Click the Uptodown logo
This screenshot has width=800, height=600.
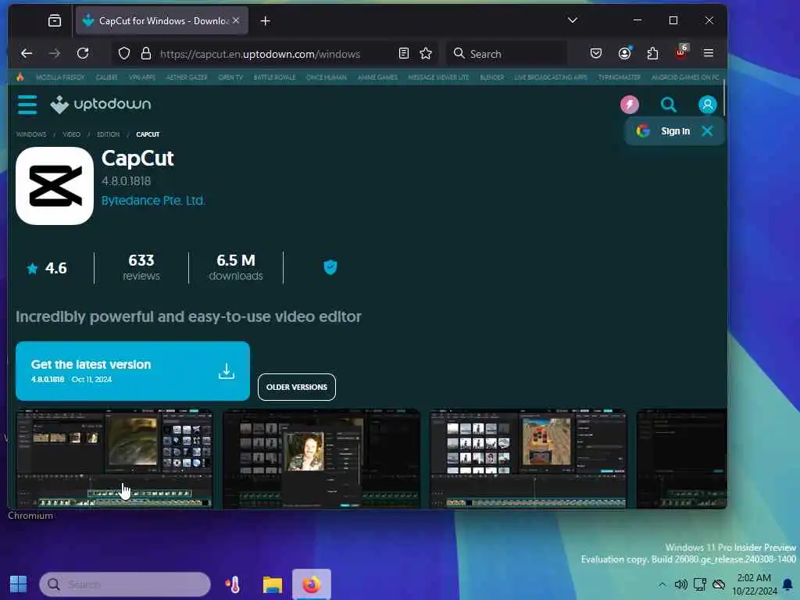pyautogui.click(x=101, y=105)
